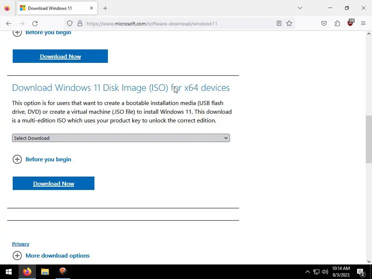
Task: Click Download Now under Select Download
Action: (54, 183)
